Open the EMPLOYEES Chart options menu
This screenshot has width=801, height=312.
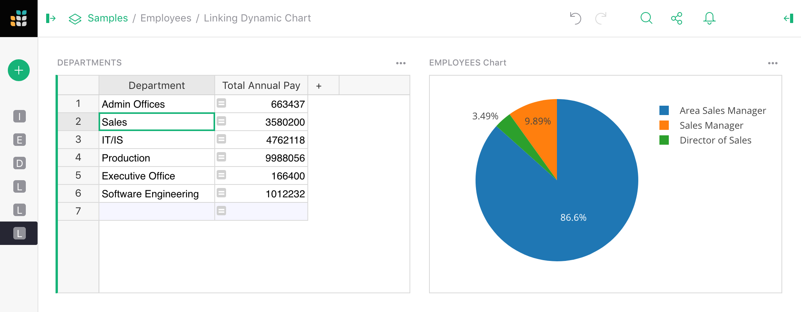coord(772,63)
